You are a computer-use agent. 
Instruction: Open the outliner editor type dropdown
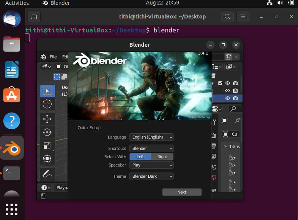[x=217, y=67]
